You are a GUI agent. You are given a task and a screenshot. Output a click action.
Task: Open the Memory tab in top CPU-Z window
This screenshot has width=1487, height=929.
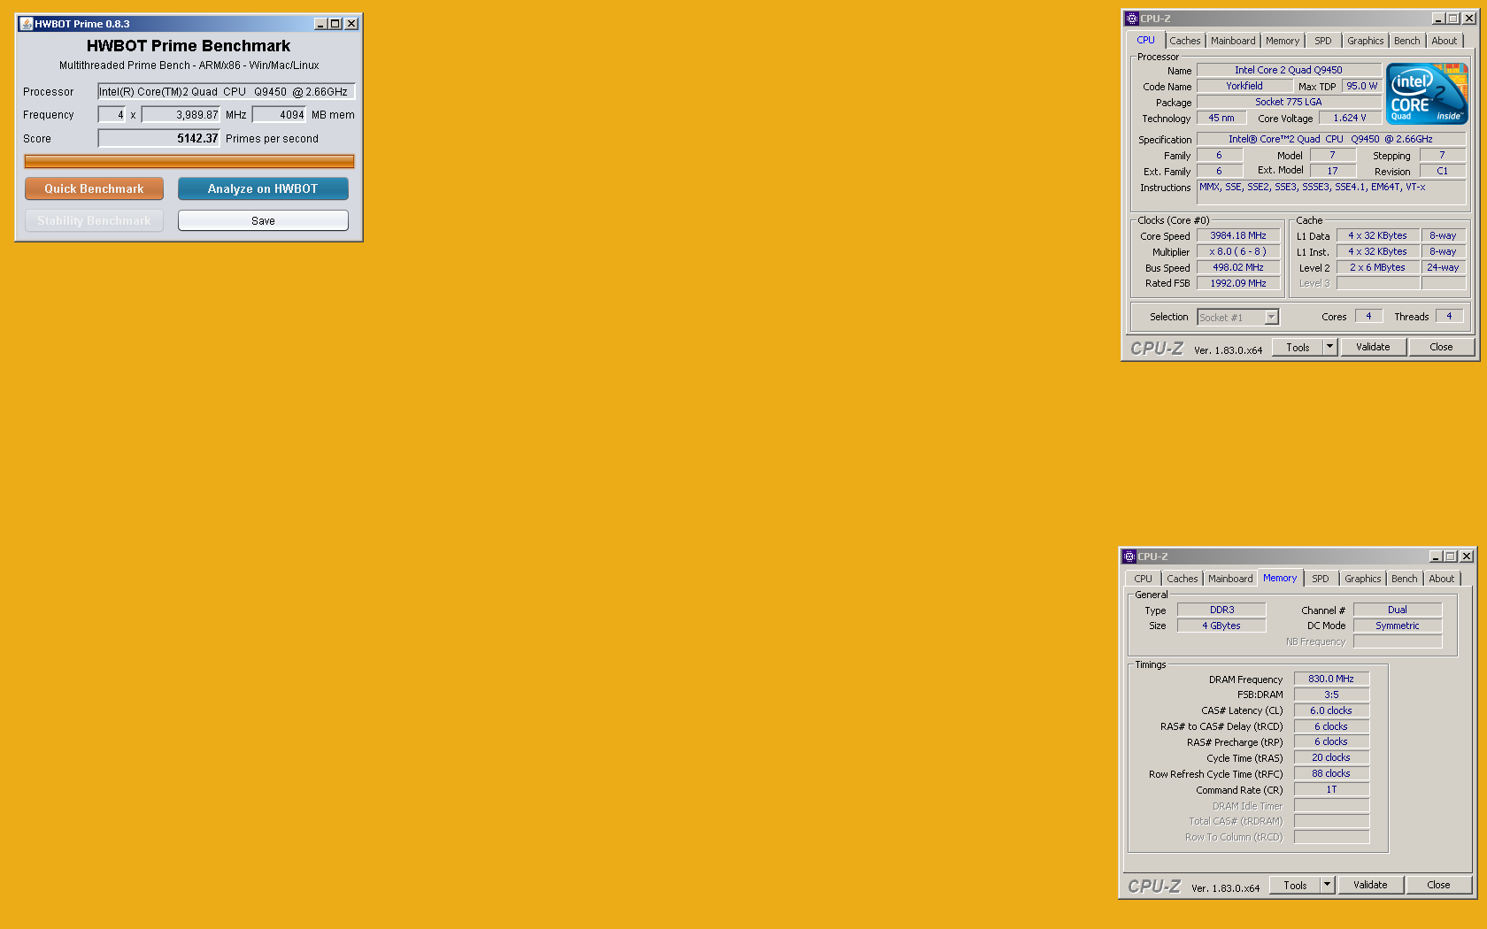1283,41
